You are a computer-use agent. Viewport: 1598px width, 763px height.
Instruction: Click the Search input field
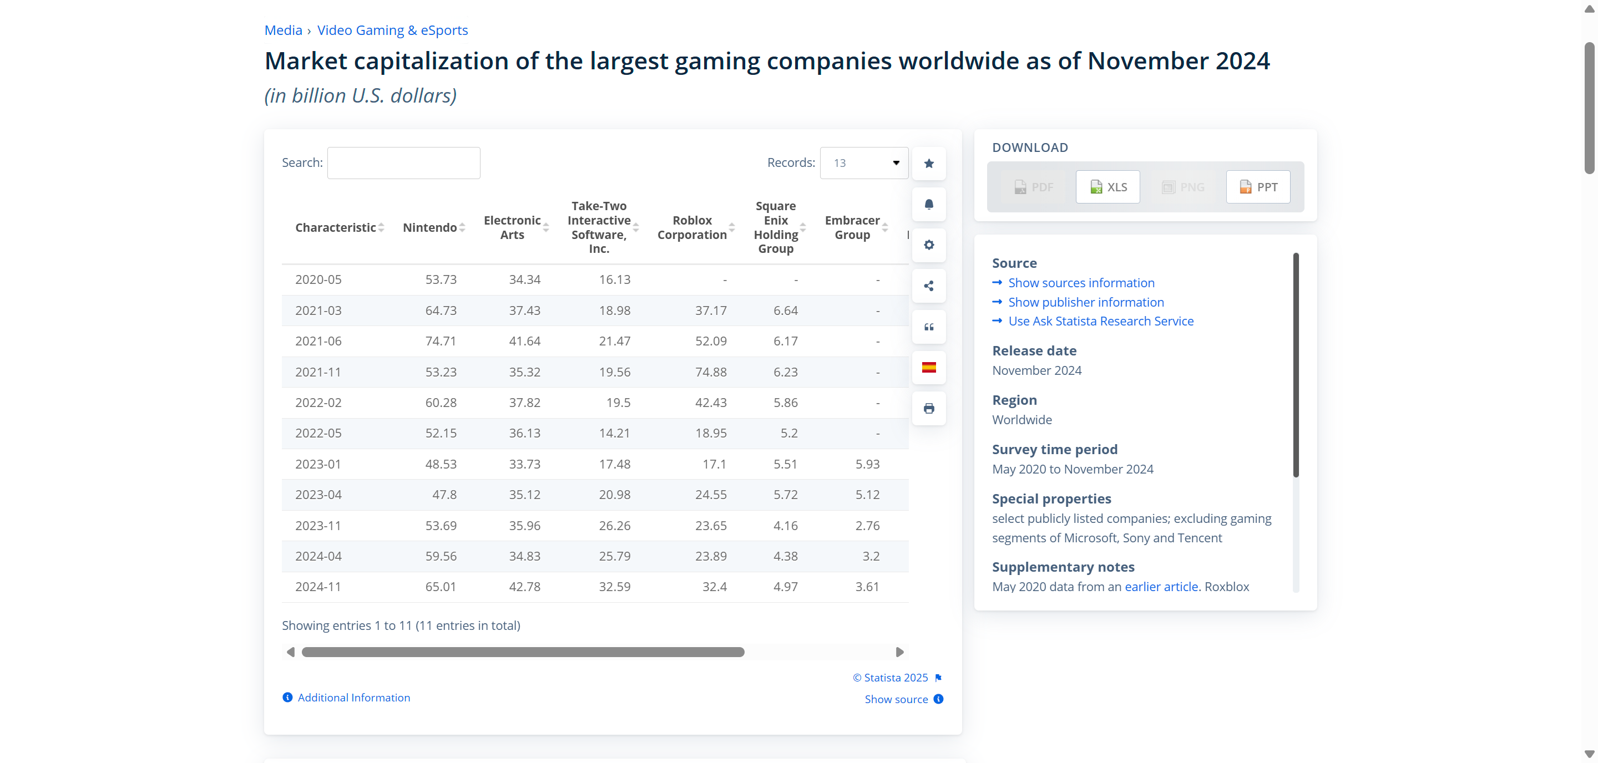pos(404,163)
